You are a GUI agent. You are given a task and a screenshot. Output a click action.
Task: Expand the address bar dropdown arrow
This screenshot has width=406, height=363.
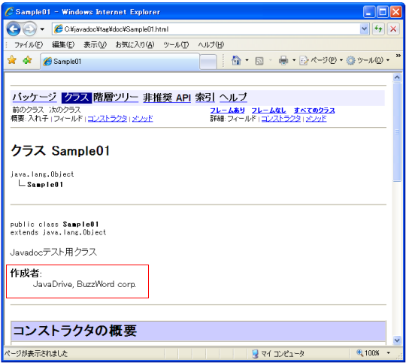point(364,29)
